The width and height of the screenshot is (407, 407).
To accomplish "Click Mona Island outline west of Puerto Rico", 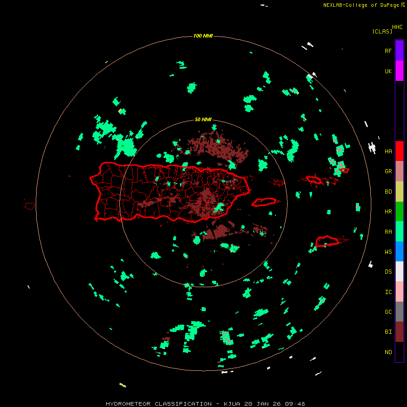I will (x=30, y=206).
